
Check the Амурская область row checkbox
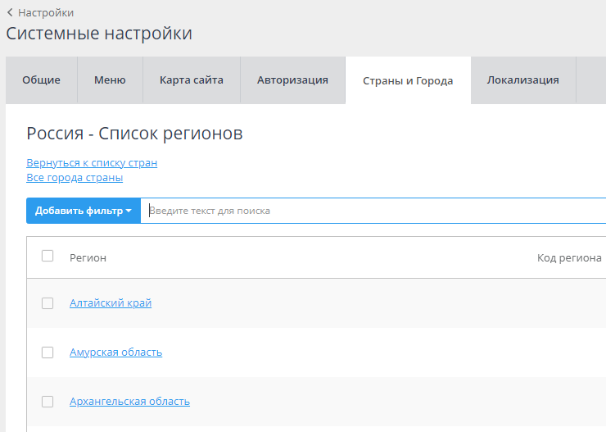click(x=47, y=352)
